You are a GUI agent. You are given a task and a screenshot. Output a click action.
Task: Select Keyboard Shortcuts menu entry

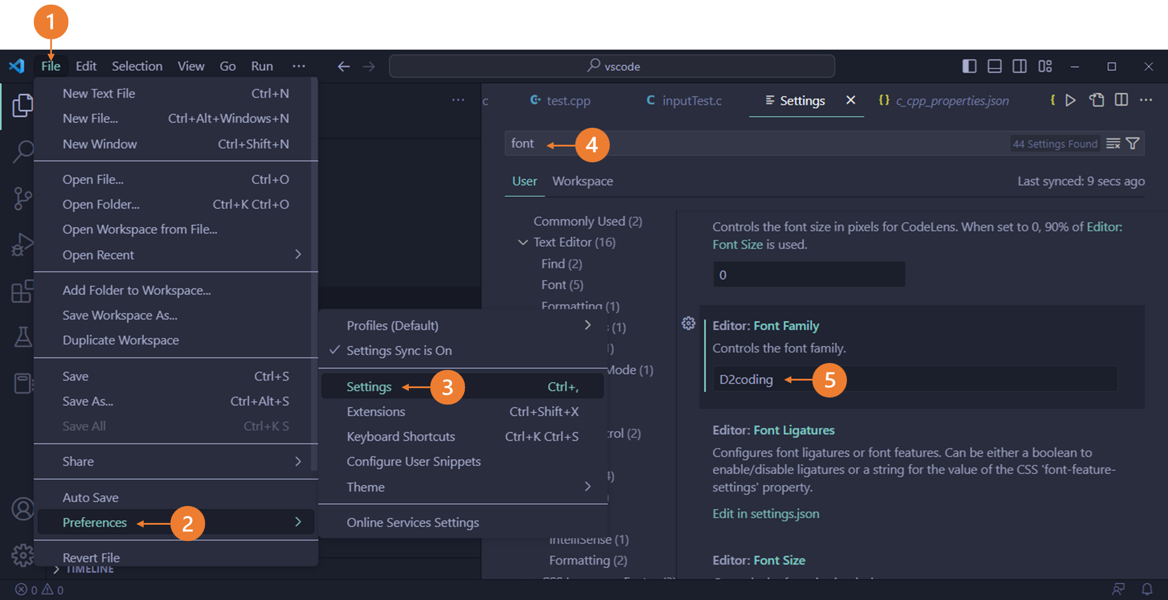point(462,437)
